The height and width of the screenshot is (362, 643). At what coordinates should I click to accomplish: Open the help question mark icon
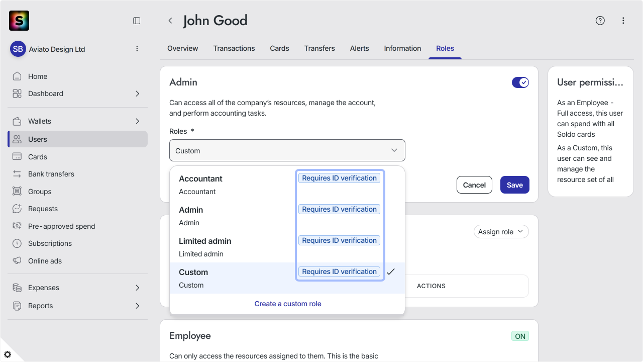[600, 21]
